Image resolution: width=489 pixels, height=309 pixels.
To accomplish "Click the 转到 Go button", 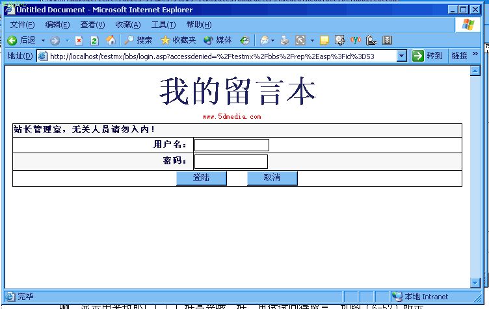I will (427, 56).
